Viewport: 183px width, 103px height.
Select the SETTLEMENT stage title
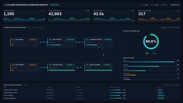20,65
